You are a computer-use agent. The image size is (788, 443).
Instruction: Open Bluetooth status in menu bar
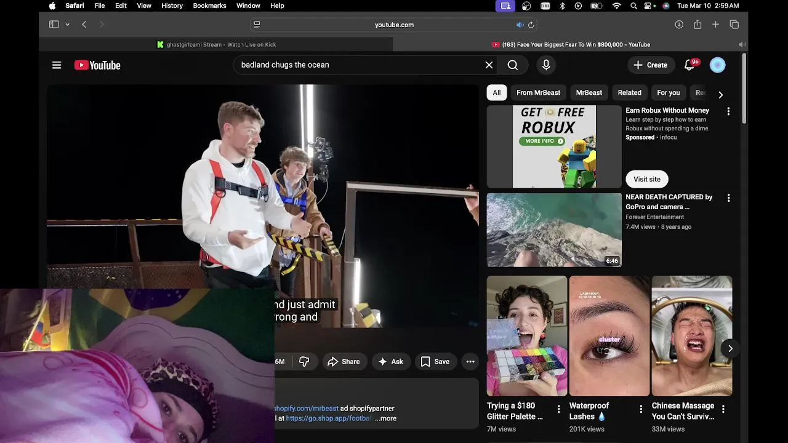click(x=562, y=6)
